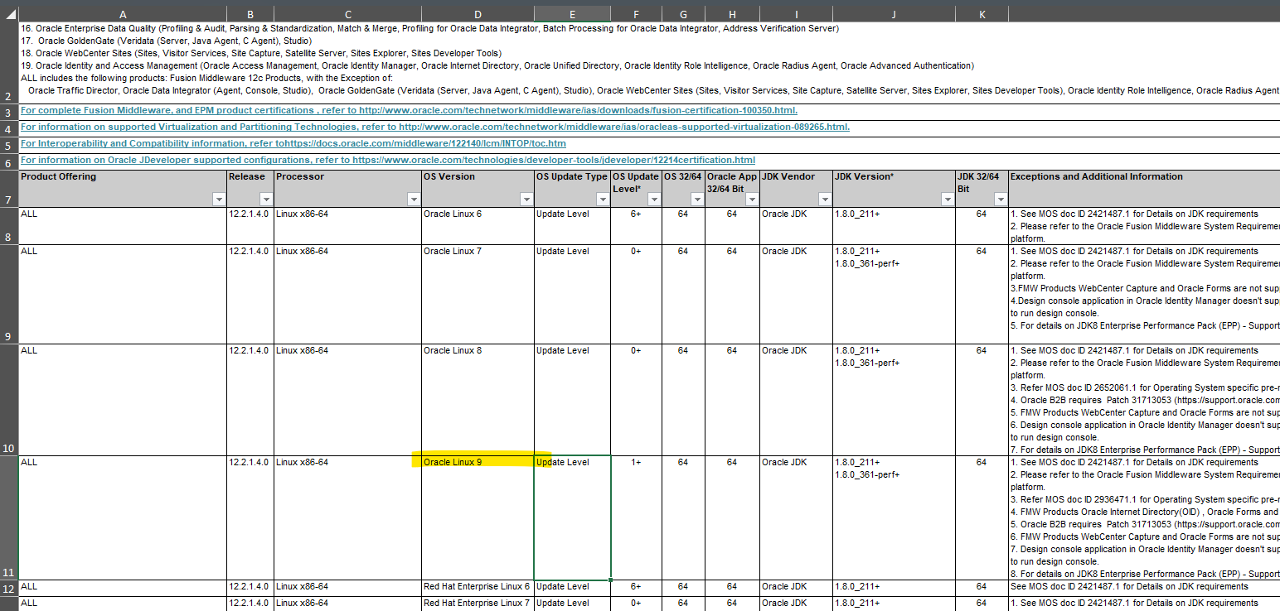Select row 8 header
This screenshot has width=1280, height=611.
[9, 225]
